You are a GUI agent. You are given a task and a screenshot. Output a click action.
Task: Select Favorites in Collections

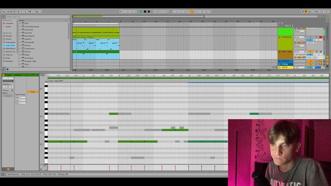[9, 23]
